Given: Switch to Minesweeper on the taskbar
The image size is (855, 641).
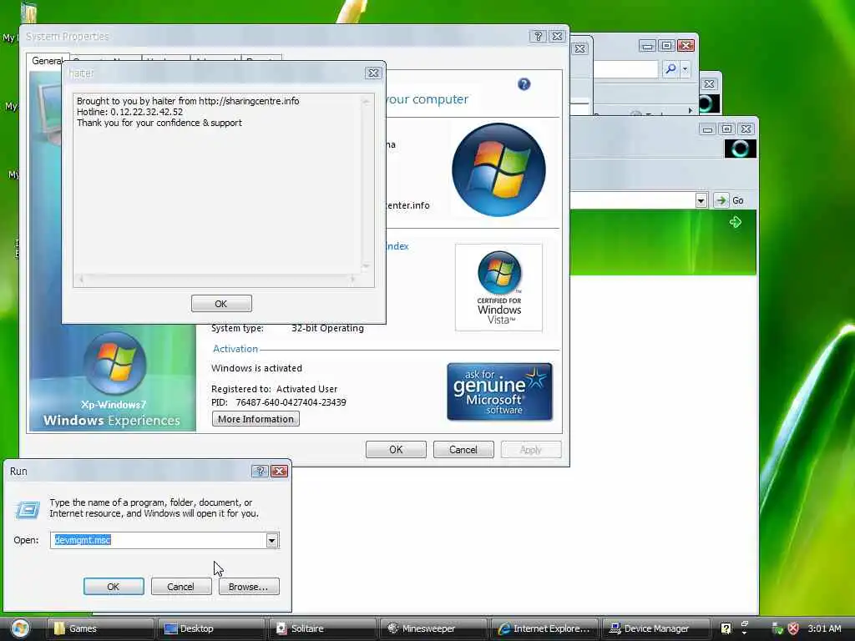Looking at the screenshot, I should (x=433, y=628).
